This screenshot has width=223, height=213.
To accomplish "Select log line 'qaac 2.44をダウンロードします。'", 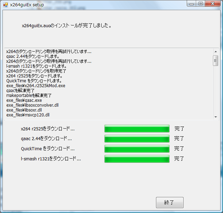I will tap(33, 56).
